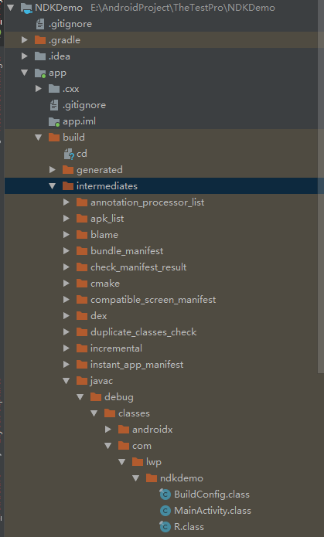The width and height of the screenshot is (324, 537).
Task: Click the NDKDemo project module icon
Action: click(26, 8)
